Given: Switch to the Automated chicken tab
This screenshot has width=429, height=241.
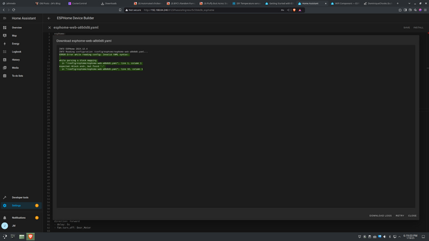Looking at the screenshot, I should point(149,4).
